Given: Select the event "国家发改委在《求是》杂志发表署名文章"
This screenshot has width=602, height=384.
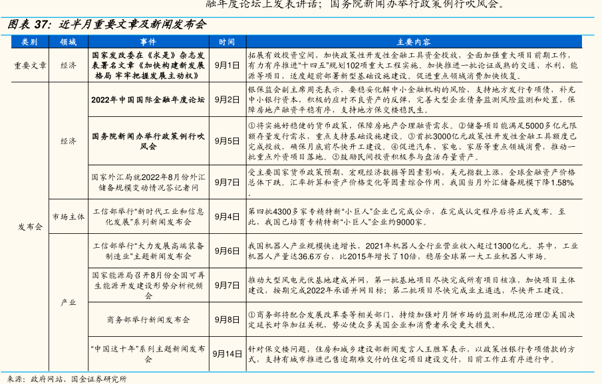Looking at the screenshot, I should (148, 66).
